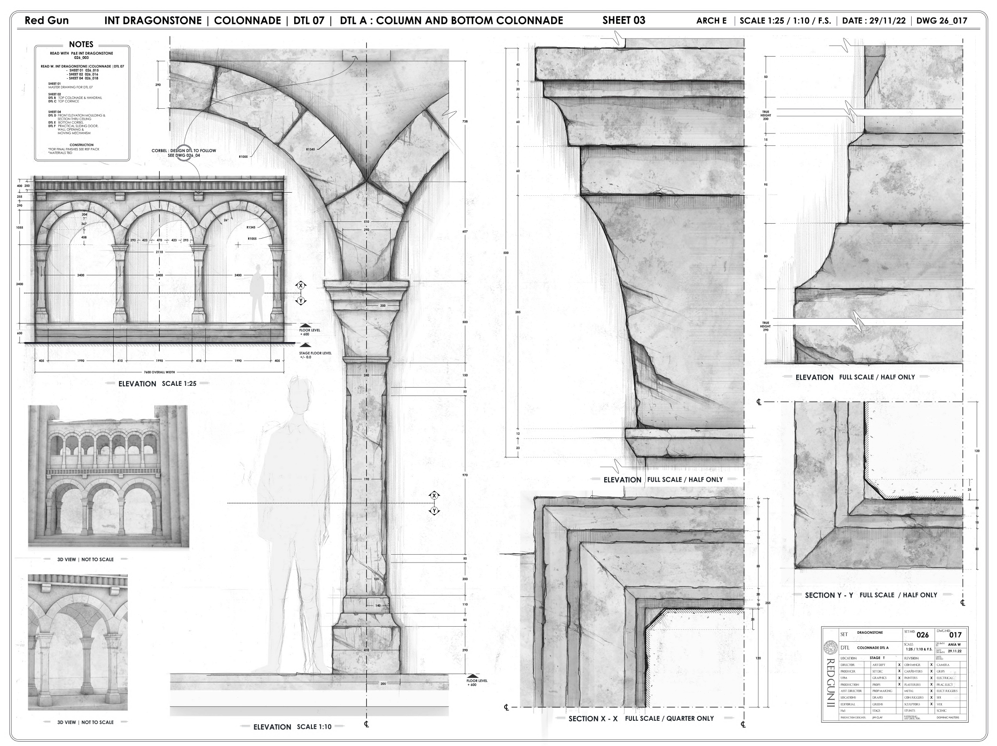Click the NOTES box heading

pyautogui.click(x=81, y=45)
